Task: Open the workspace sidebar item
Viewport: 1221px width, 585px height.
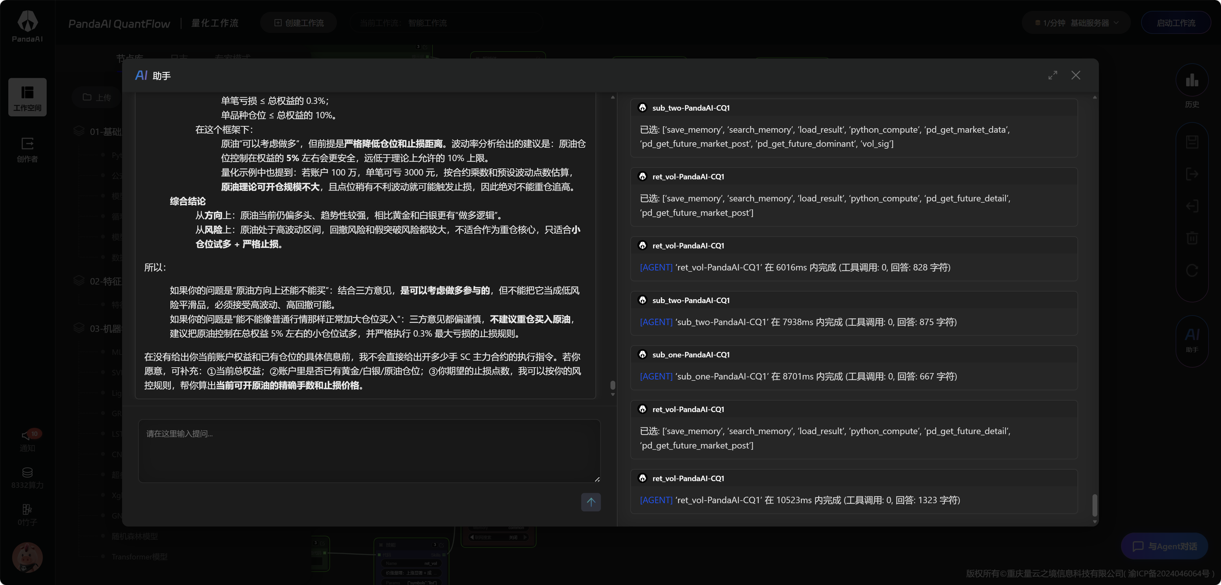Action: click(27, 97)
